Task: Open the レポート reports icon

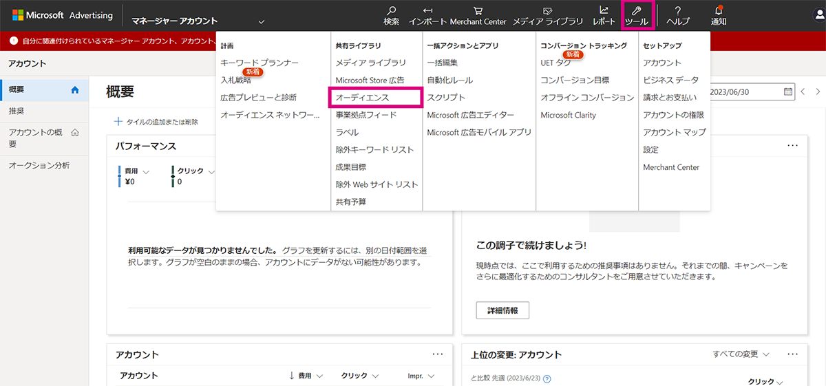Action: point(604,10)
